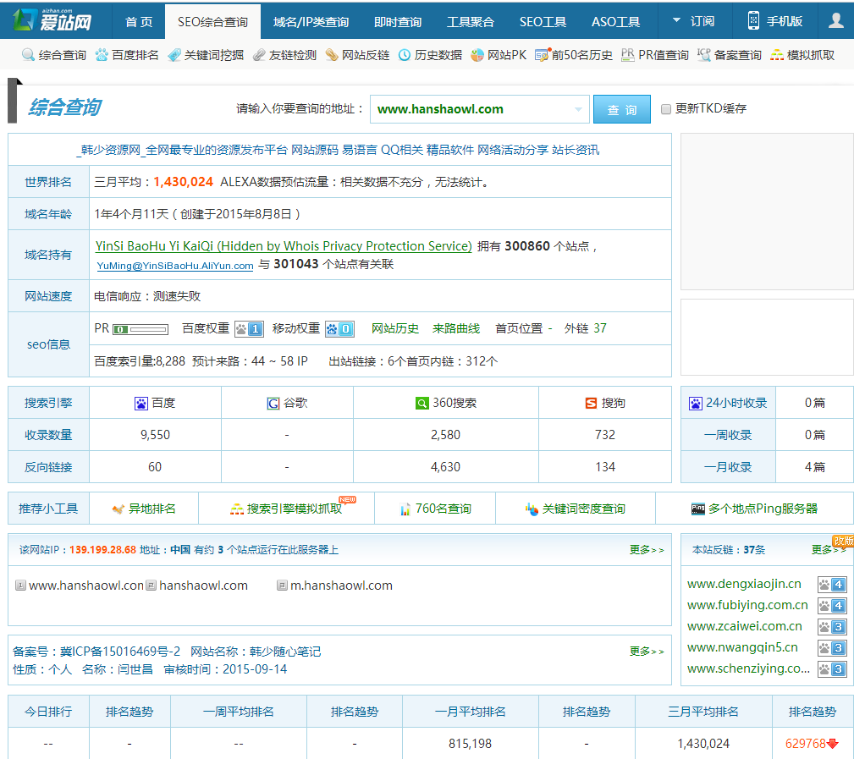The image size is (854, 759).
Task: Click the 异地排名 tool icon
Action: (118, 509)
